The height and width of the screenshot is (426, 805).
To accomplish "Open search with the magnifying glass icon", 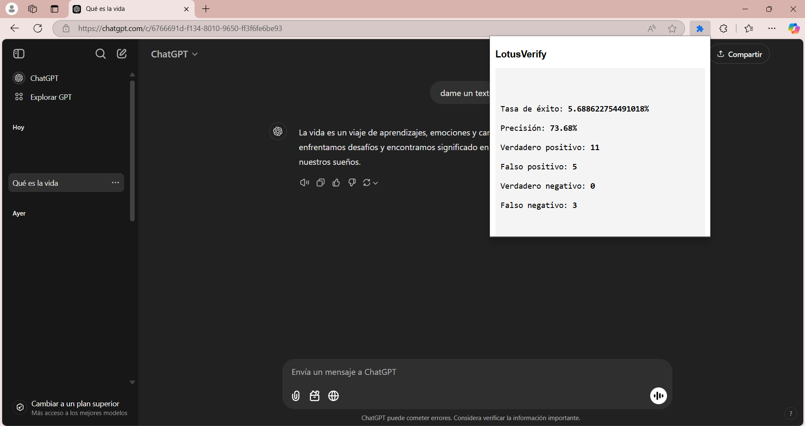I will click(x=100, y=54).
